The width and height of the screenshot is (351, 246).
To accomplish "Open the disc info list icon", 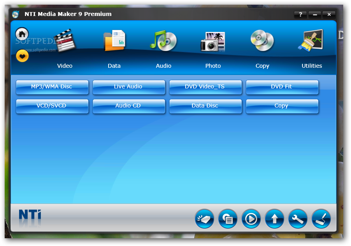I will point(228,219).
